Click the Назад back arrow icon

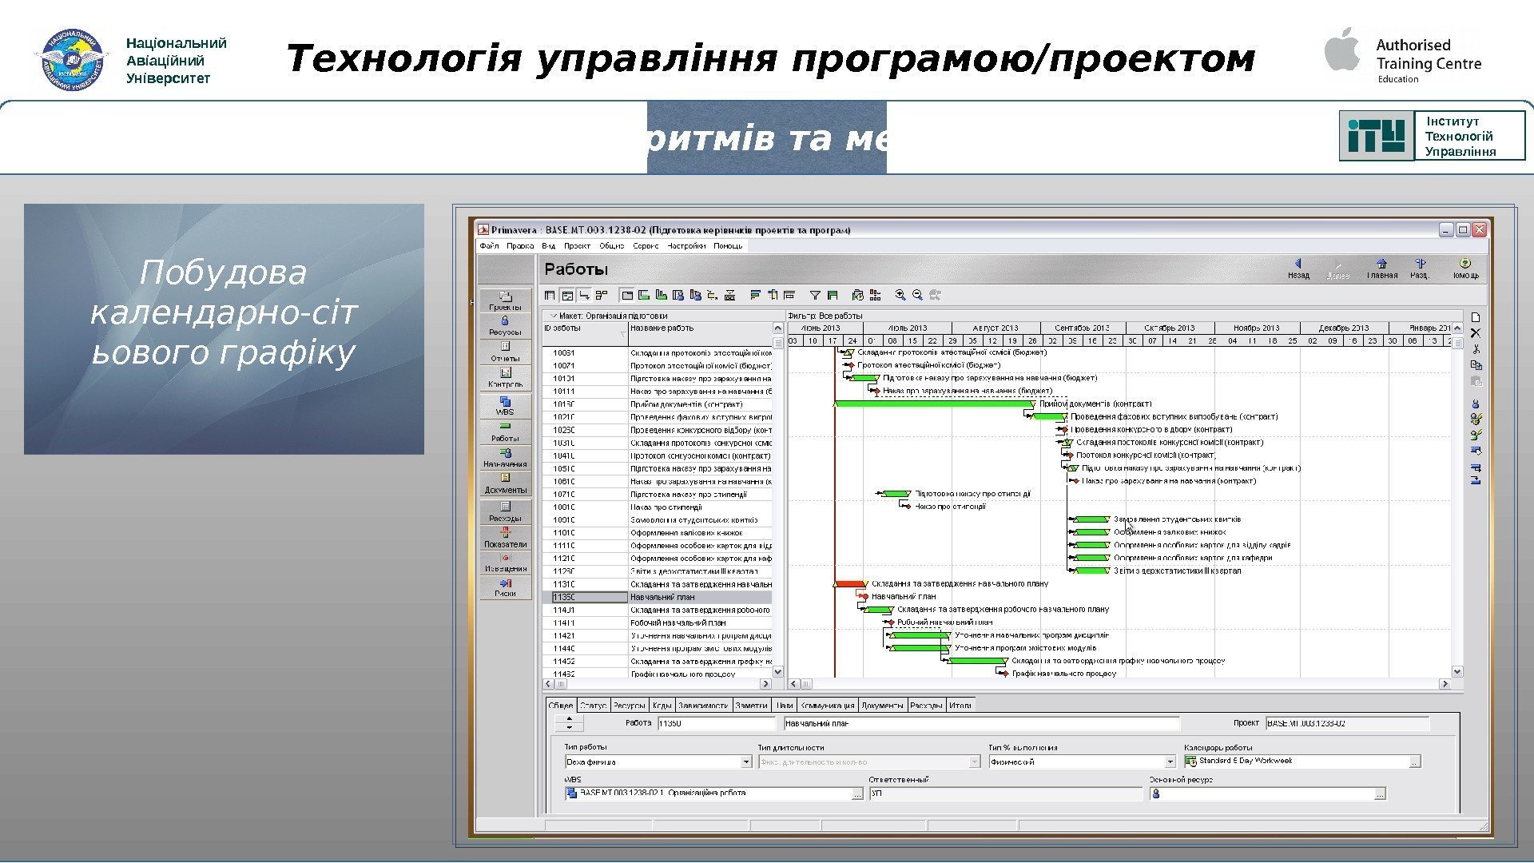click(x=1298, y=267)
